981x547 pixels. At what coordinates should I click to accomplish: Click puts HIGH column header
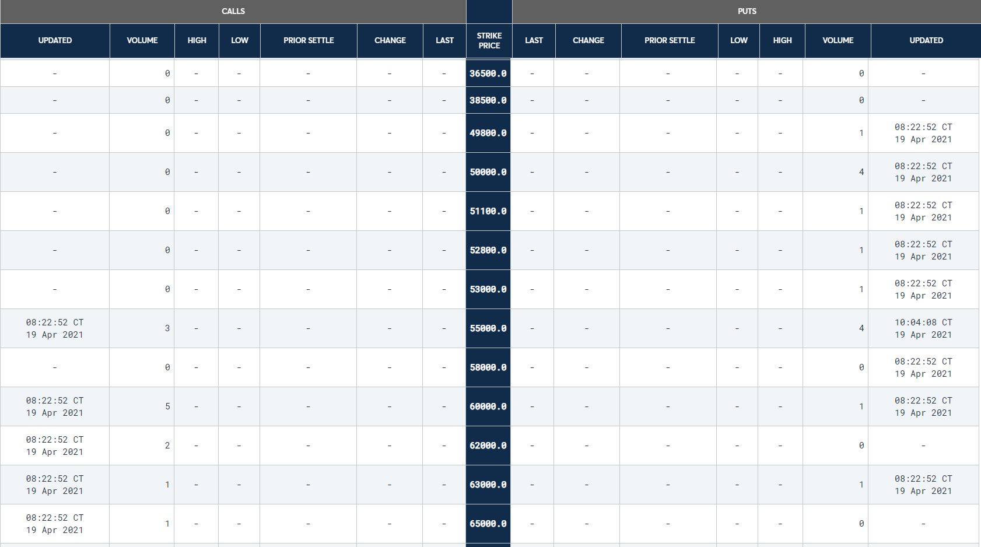coord(783,40)
